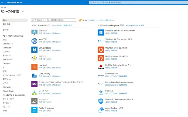Click the SQL Database icon
Screen dimensions: 188x117
click(x=34, y=49)
